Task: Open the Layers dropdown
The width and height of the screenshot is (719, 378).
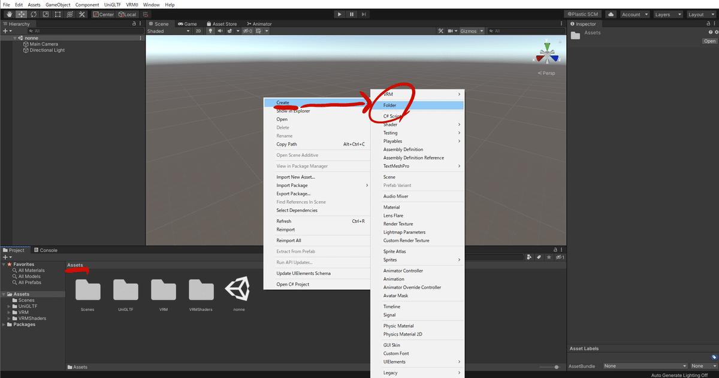Action: [667, 14]
